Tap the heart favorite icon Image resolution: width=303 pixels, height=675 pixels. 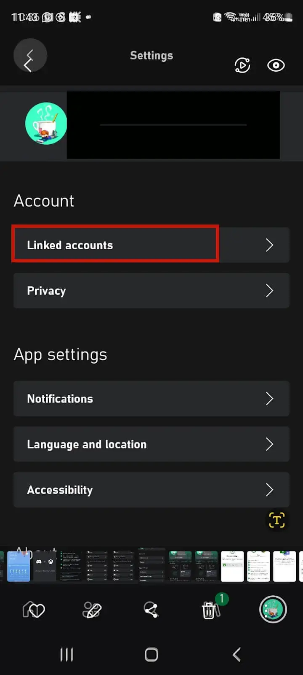[34, 610]
